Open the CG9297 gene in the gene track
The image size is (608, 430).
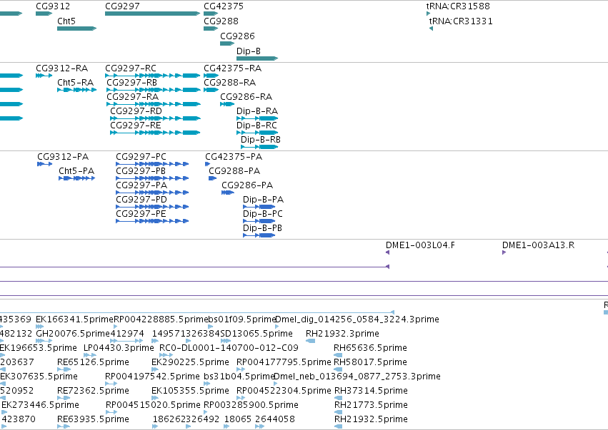pos(152,14)
